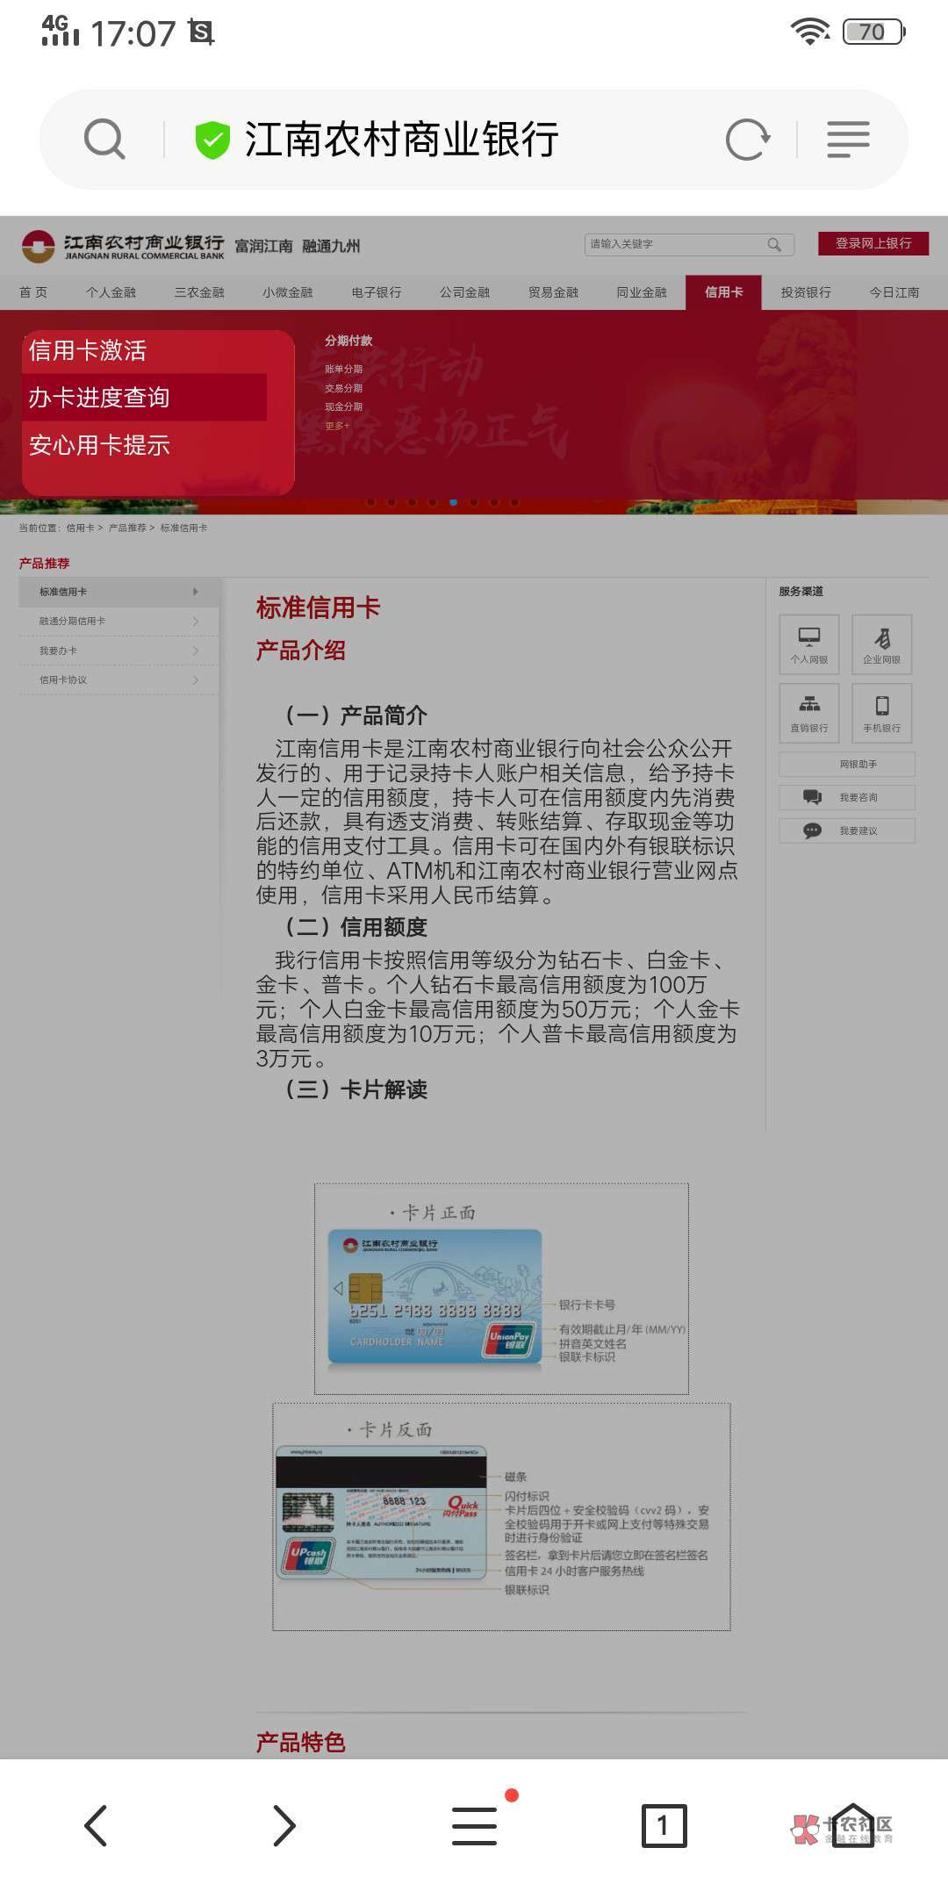Click the 标准信用卡 page title
This screenshot has width=948, height=1891.
318,608
